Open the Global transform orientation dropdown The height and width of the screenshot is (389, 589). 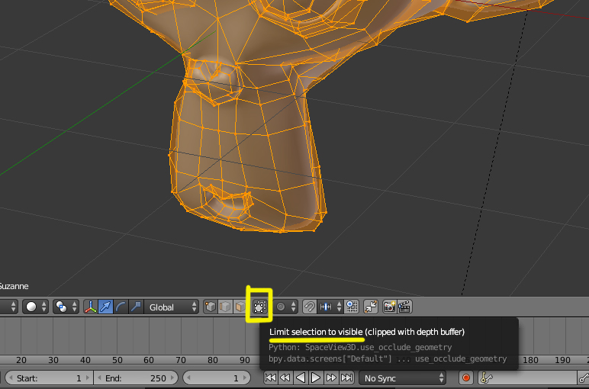point(172,307)
